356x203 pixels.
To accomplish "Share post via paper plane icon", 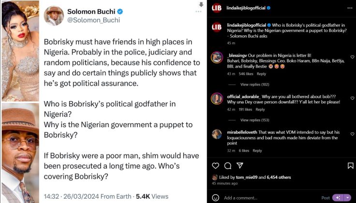I will [240, 165].
